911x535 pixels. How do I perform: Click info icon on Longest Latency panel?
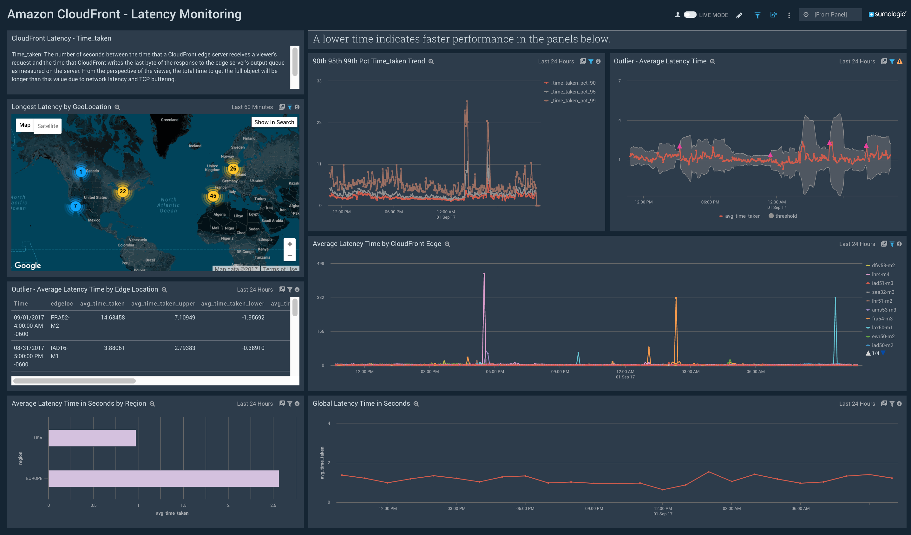[x=297, y=107]
